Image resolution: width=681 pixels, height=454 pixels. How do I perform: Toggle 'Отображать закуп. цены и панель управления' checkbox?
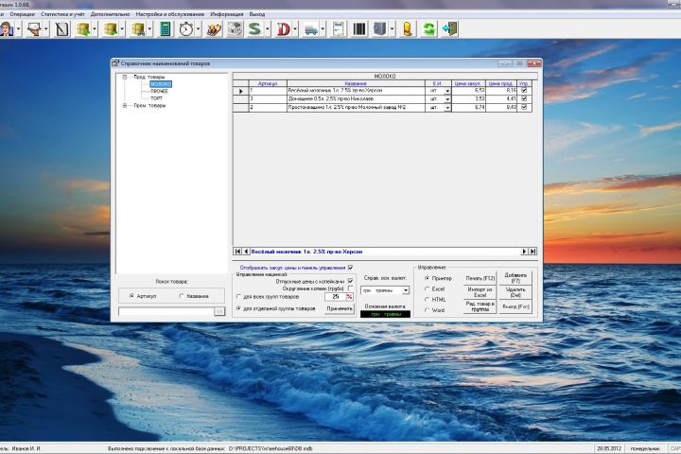click(x=350, y=268)
